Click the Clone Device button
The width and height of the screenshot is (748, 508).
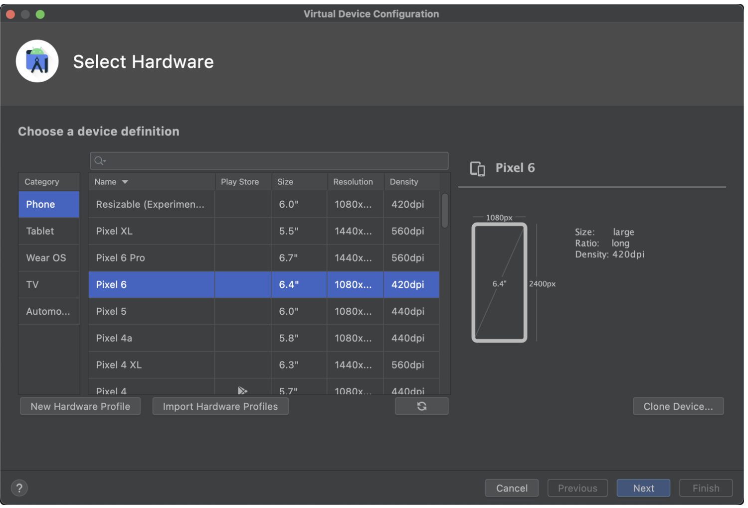click(x=678, y=406)
